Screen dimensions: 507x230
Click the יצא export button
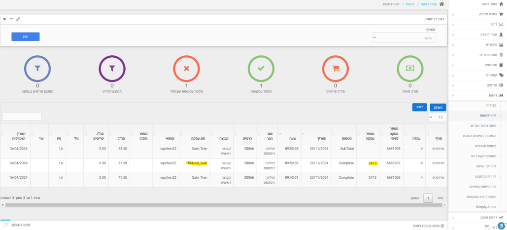pyautogui.click(x=419, y=107)
